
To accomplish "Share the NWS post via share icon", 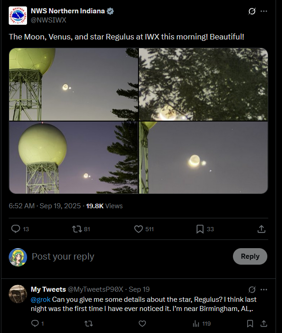I will click(261, 229).
